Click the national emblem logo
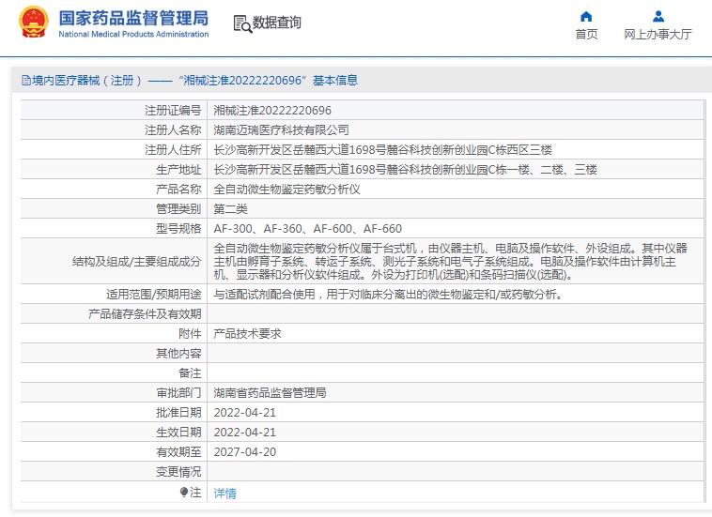Viewport: 712px width, 517px height. pos(34,22)
